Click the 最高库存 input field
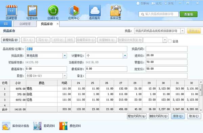 [x=46, y=69]
